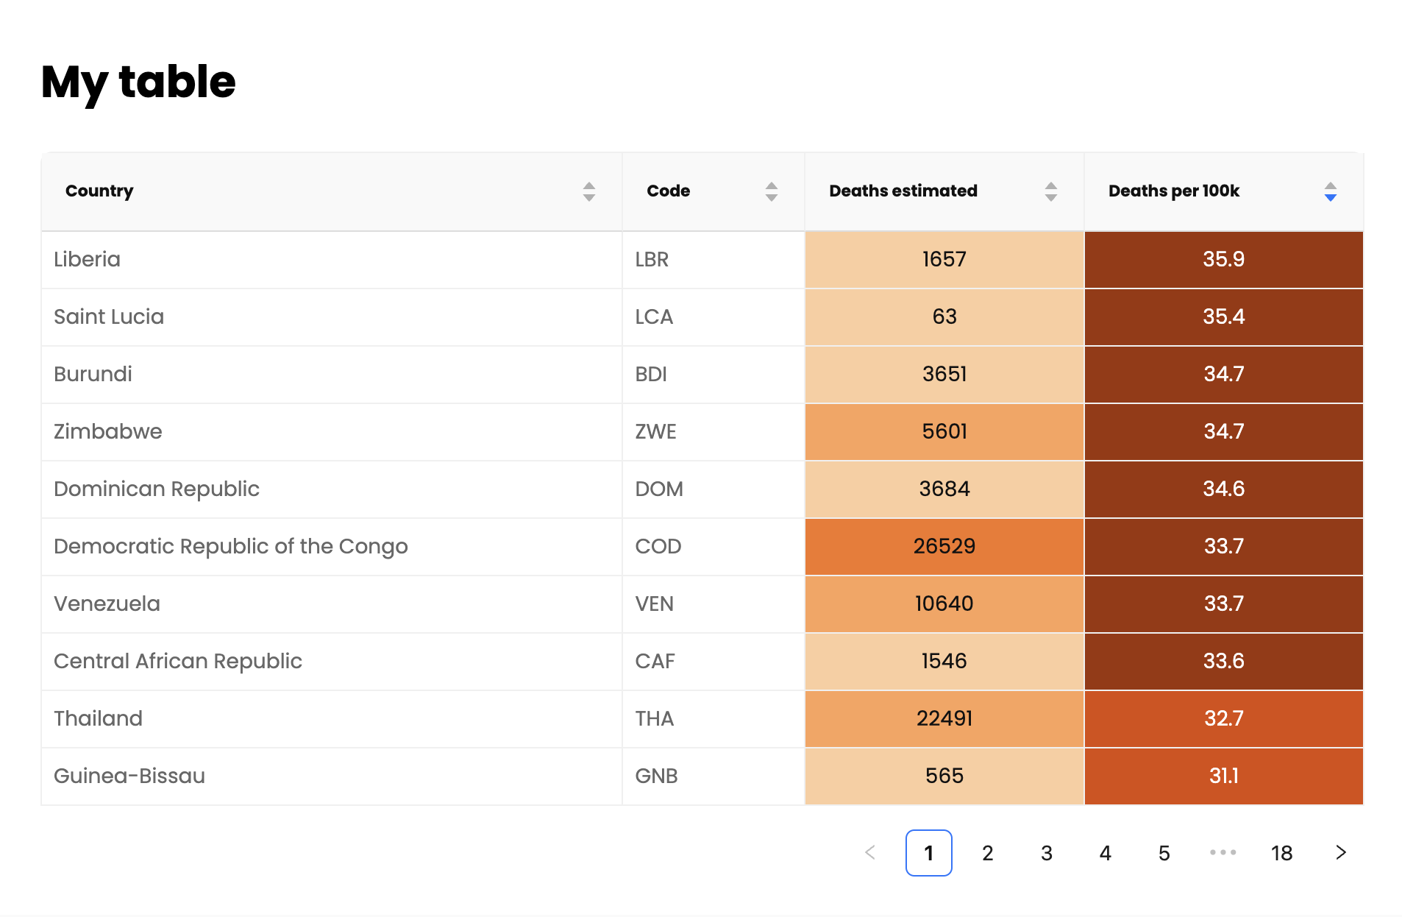Screen dimensions: 1402x917
Task: Click the previous page arrow
Action: click(870, 852)
